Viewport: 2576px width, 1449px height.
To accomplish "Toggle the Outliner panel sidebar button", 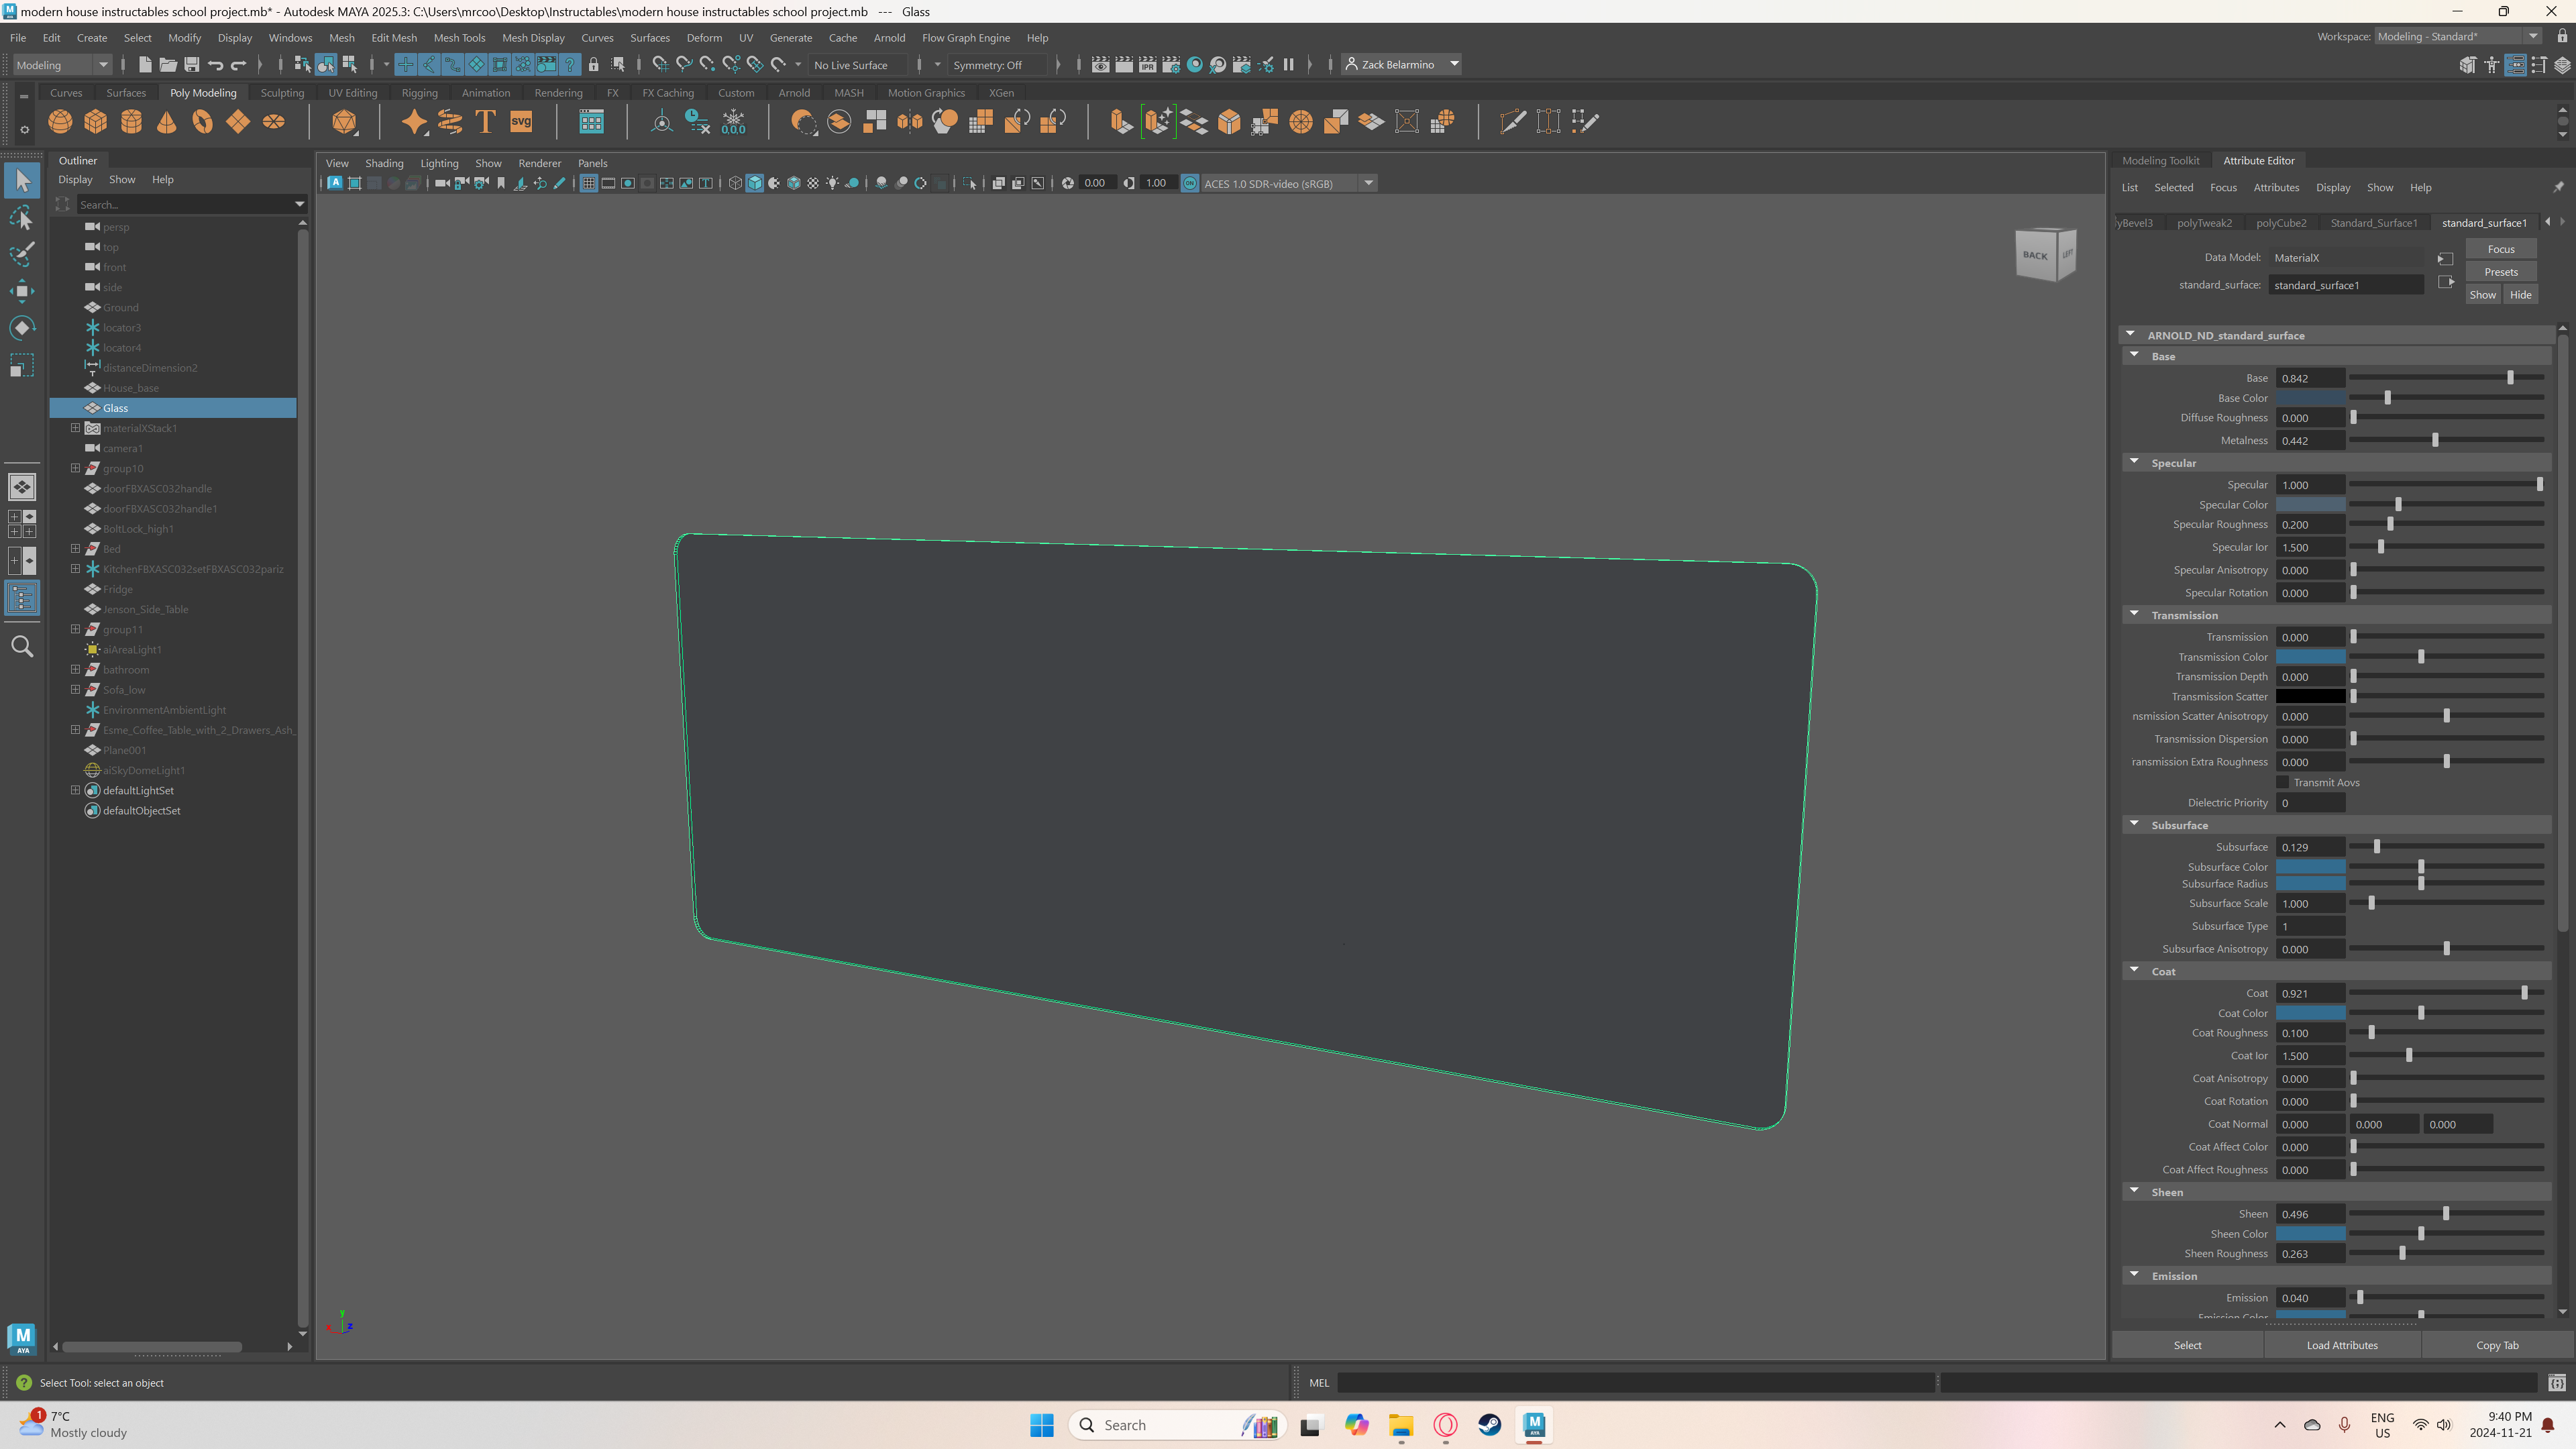I will click(22, 599).
